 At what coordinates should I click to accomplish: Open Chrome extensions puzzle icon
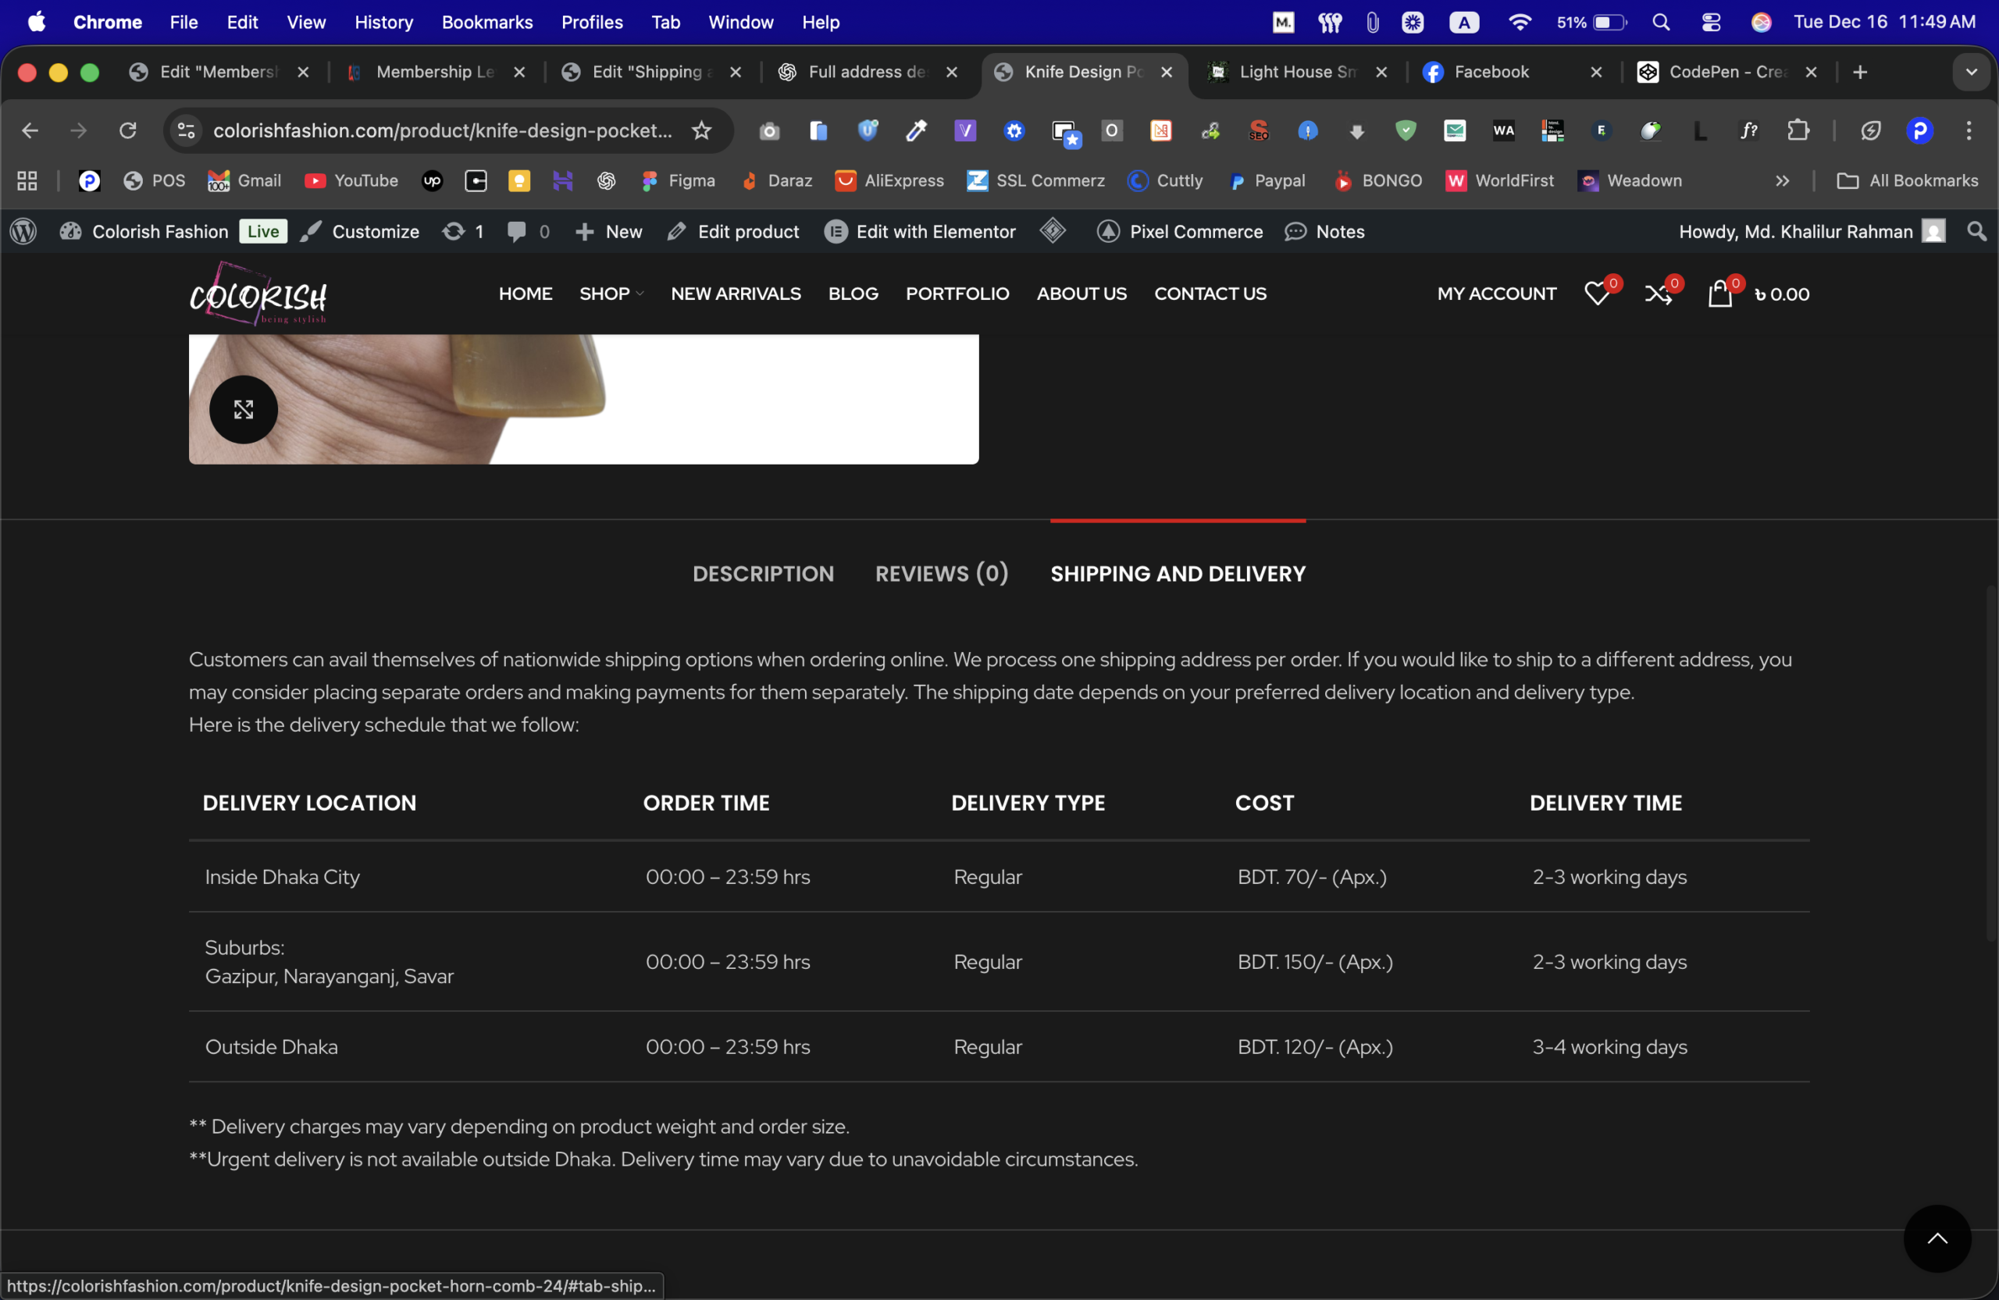coord(1798,130)
